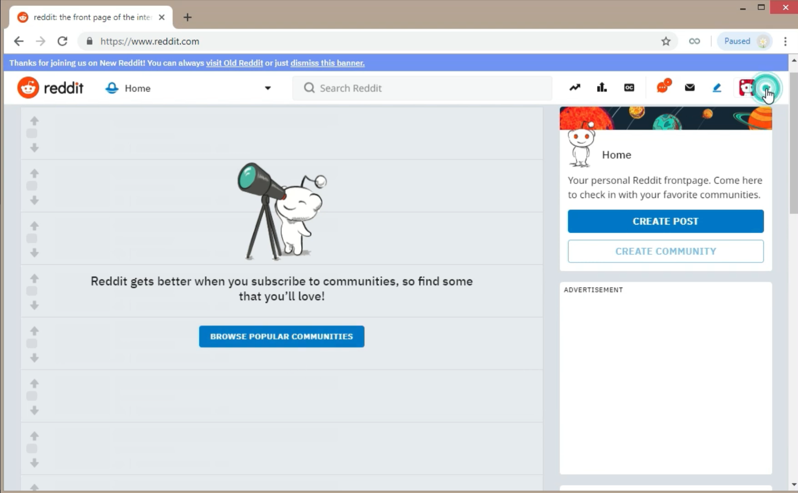
Task: Click the CREATE POST button
Action: point(666,221)
